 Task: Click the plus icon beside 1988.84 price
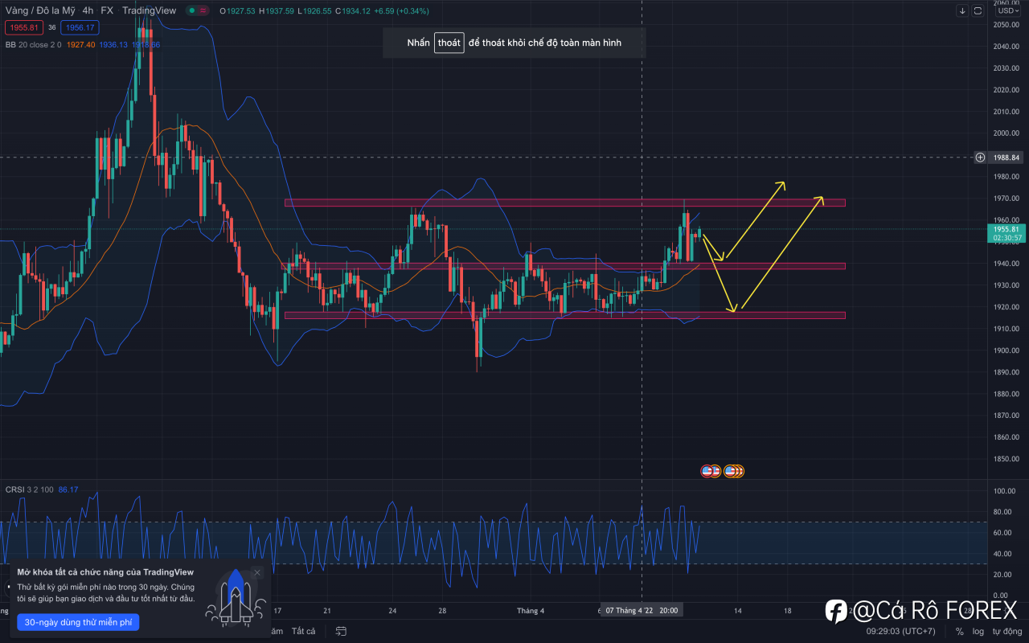click(x=980, y=158)
